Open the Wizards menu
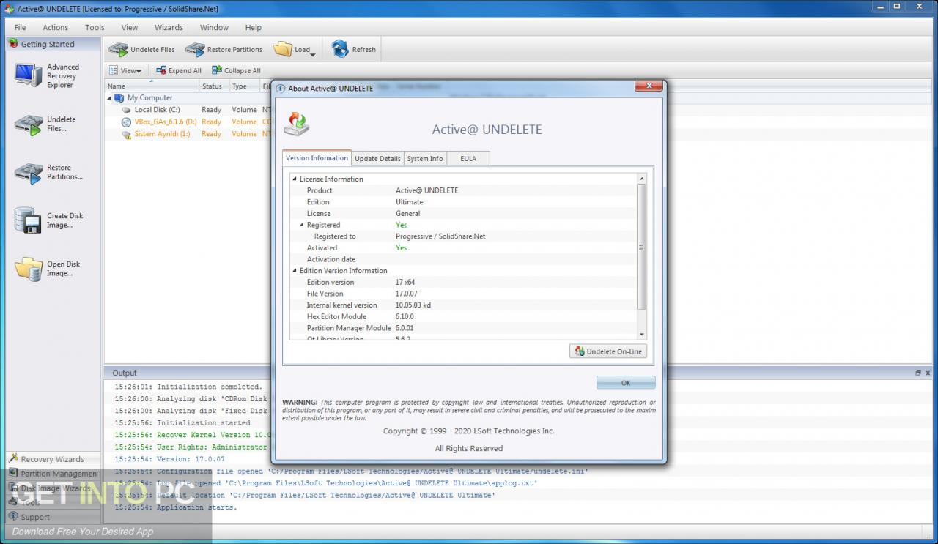Image resolution: width=938 pixels, height=544 pixels. click(169, 27)
